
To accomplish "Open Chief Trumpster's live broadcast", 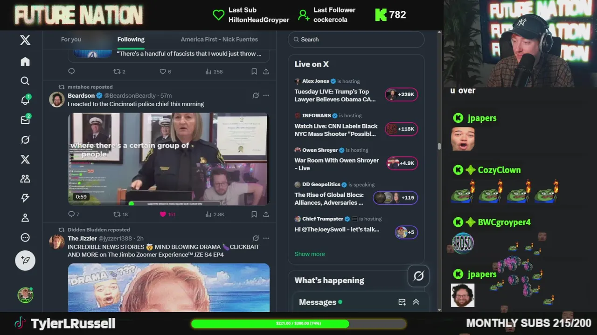I will [337, 229].
